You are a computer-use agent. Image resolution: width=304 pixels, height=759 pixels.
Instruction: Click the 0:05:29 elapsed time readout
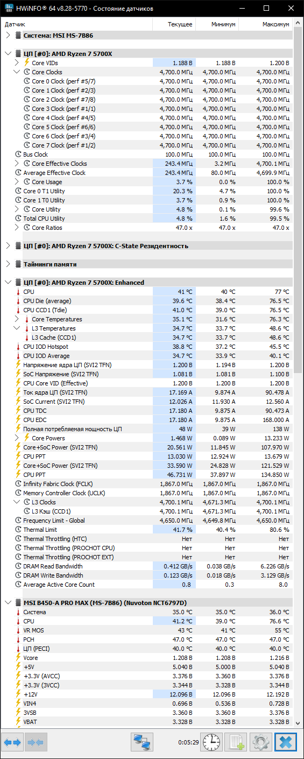[188, 742]
